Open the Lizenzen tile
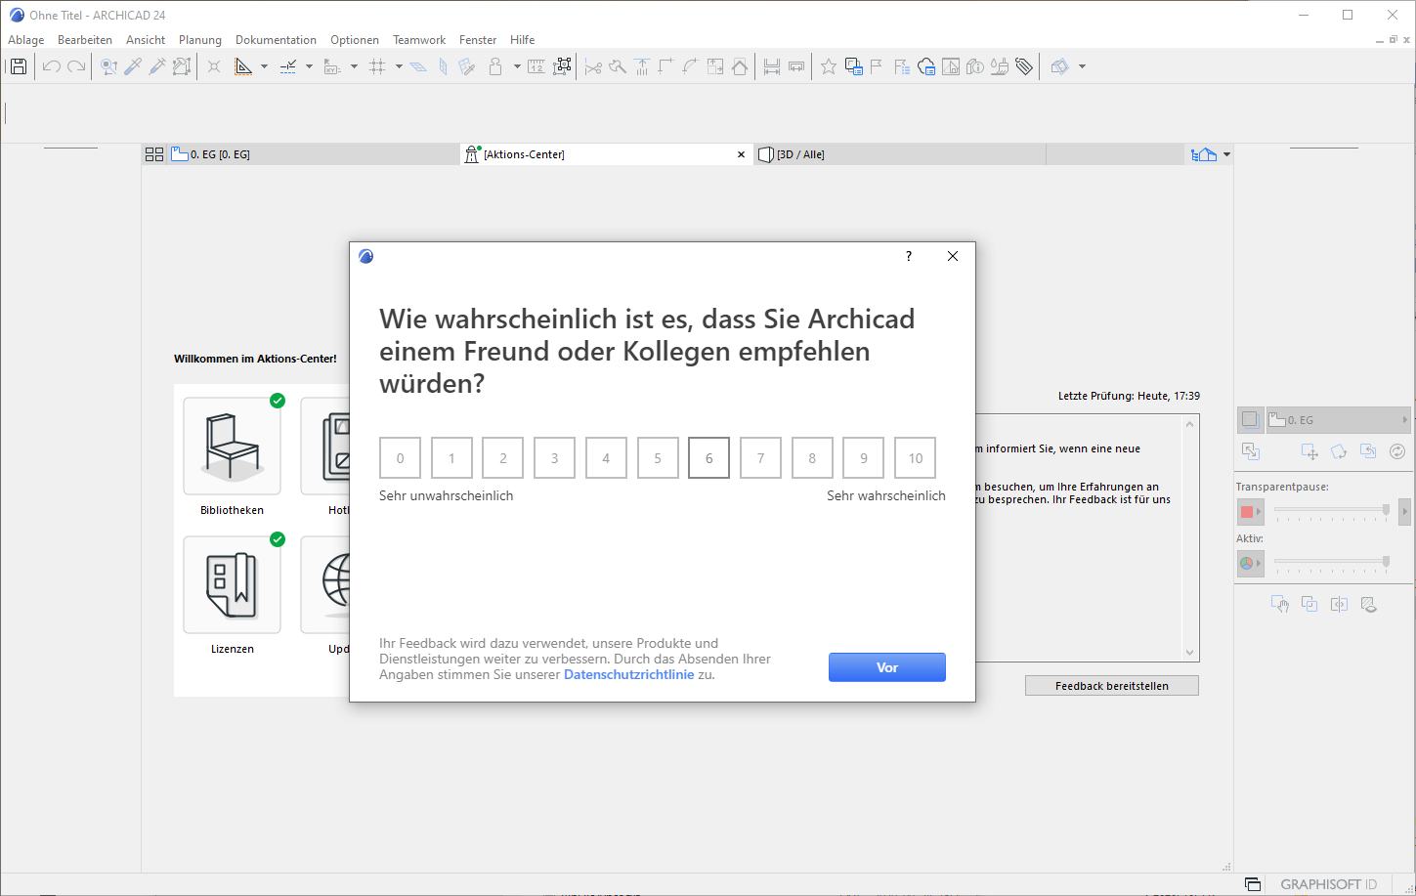 point(232,585)
